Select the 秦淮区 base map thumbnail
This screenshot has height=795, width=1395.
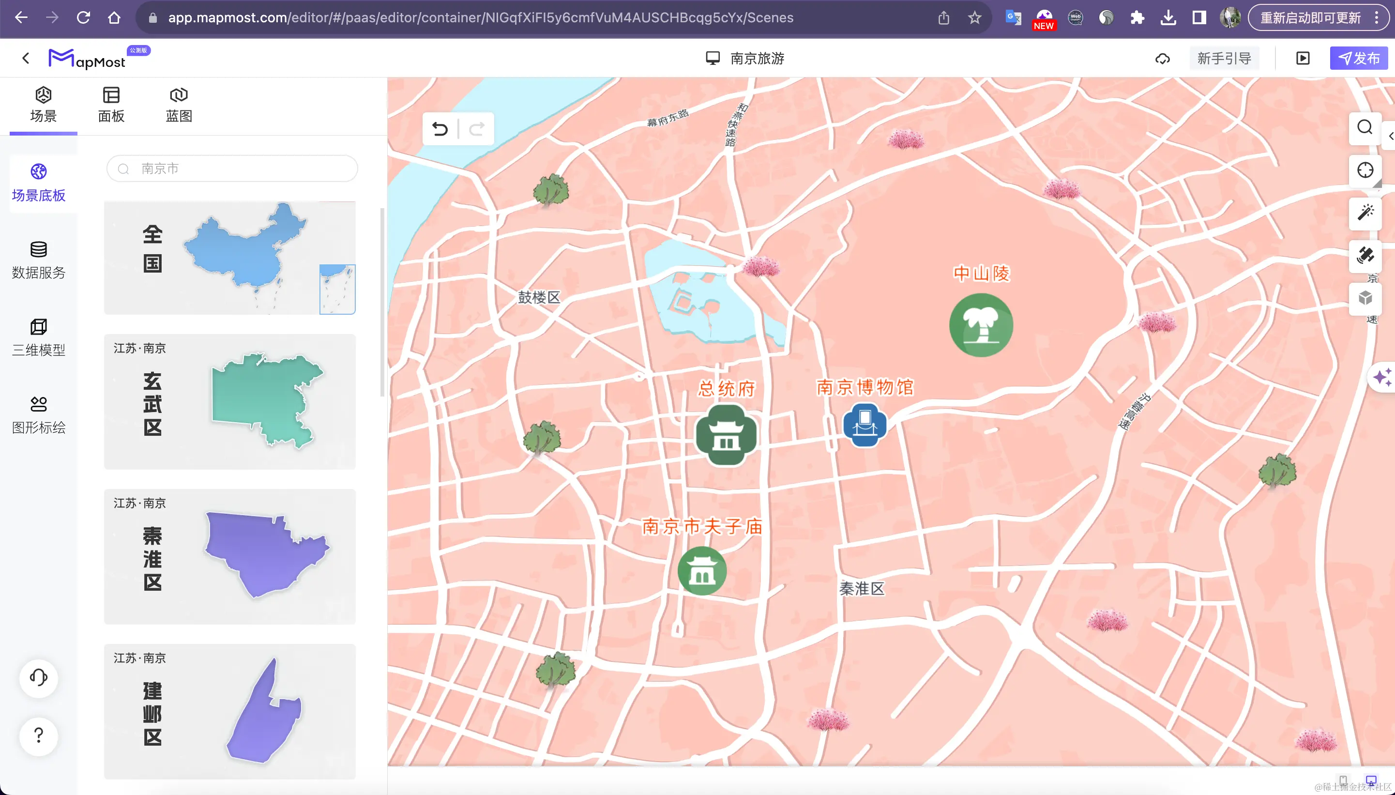coord(230,556)
